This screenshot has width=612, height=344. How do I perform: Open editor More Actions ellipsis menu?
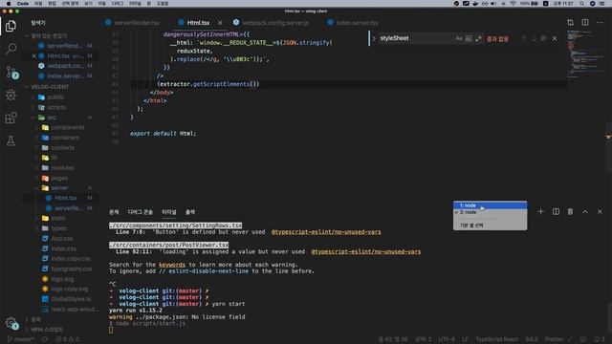point(600,23)
